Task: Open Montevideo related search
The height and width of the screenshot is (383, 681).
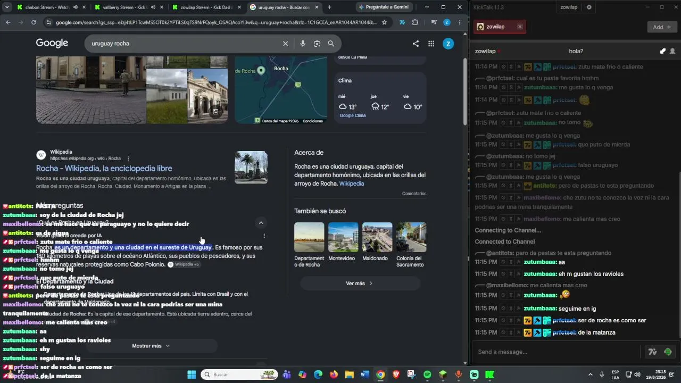Action: tap(343, 242)
